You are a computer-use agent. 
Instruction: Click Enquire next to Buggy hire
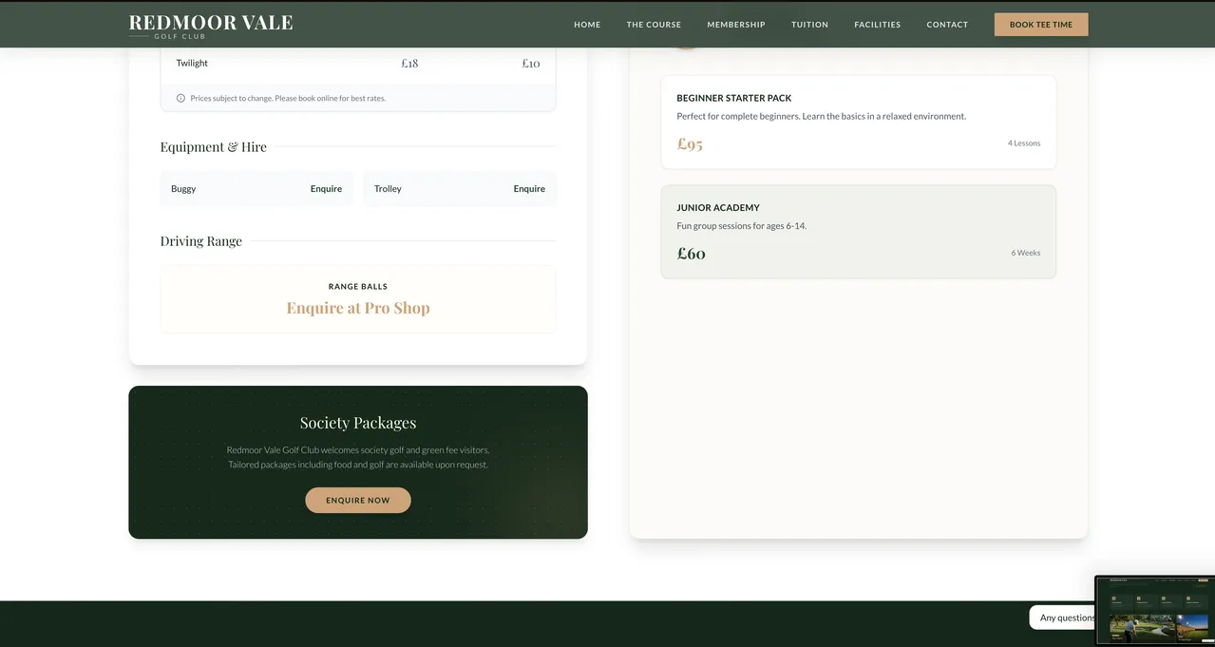pos(326,189)
